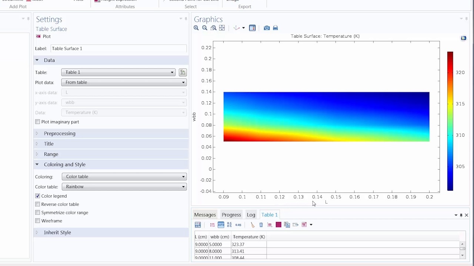
Task: Activate the Zoom Box tool
Action: (213, 28)
